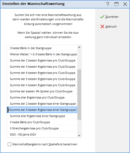Screen dimensions: 130x153
Task: Click the Abbruch button label
Action: (x=111, y=26)
